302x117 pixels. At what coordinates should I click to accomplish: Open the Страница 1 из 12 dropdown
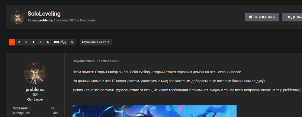point(96,42)
